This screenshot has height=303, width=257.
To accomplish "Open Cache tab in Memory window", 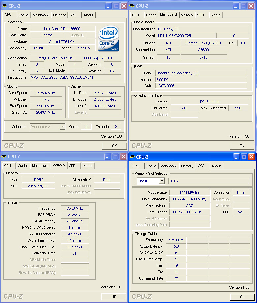I will 23,166.
